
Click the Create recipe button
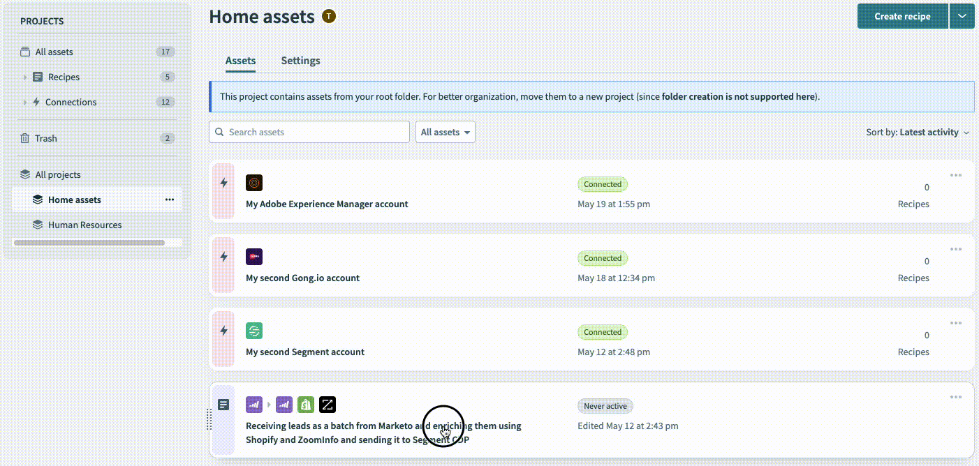pos(902,16)
